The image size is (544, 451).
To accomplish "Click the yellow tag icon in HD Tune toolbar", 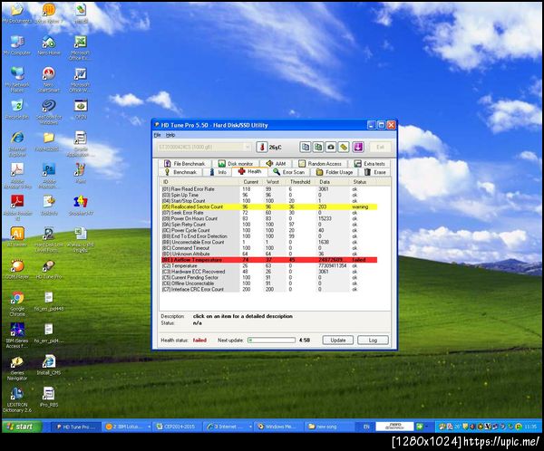I will tap(344, 147).
